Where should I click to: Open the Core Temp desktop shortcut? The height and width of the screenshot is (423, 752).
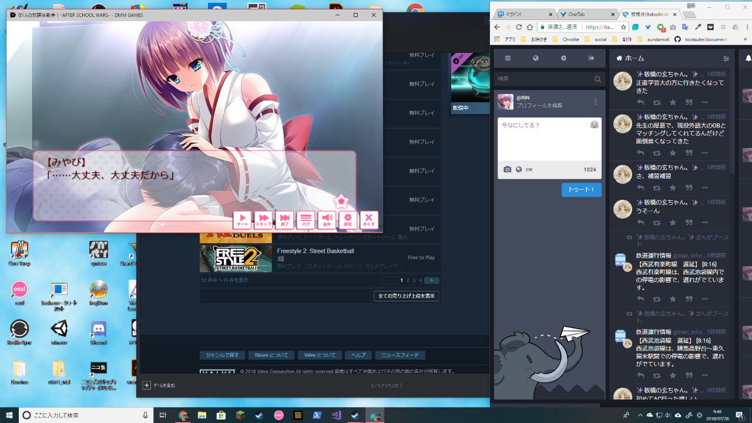(x=19, y=253)
